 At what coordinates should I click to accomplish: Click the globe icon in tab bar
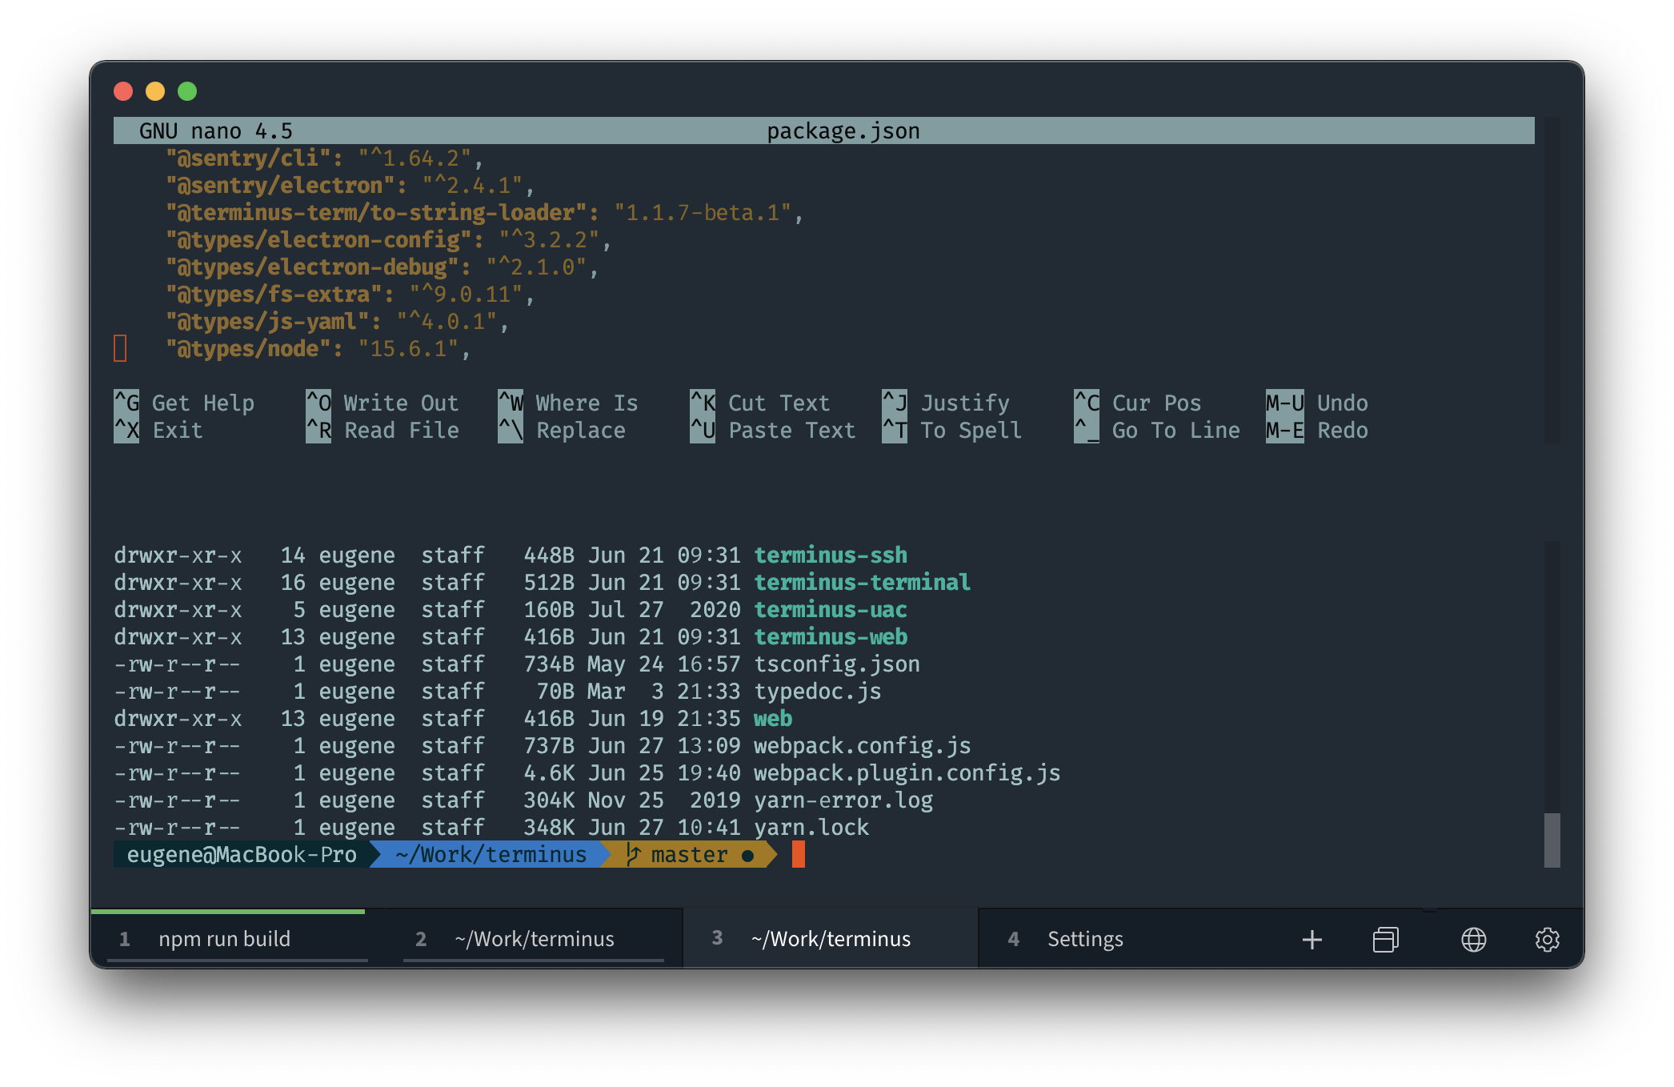[x=1473, y=940]
